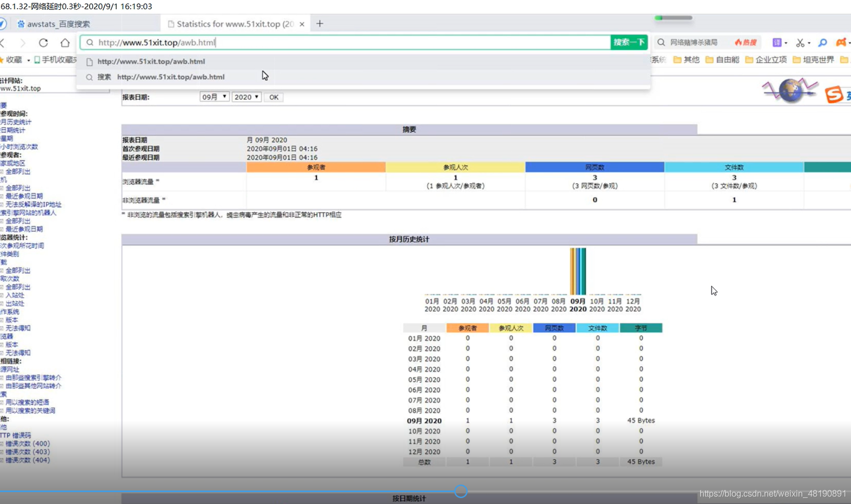Open the 次参观所花时间 sidebar link

click(x=22, y=246)
